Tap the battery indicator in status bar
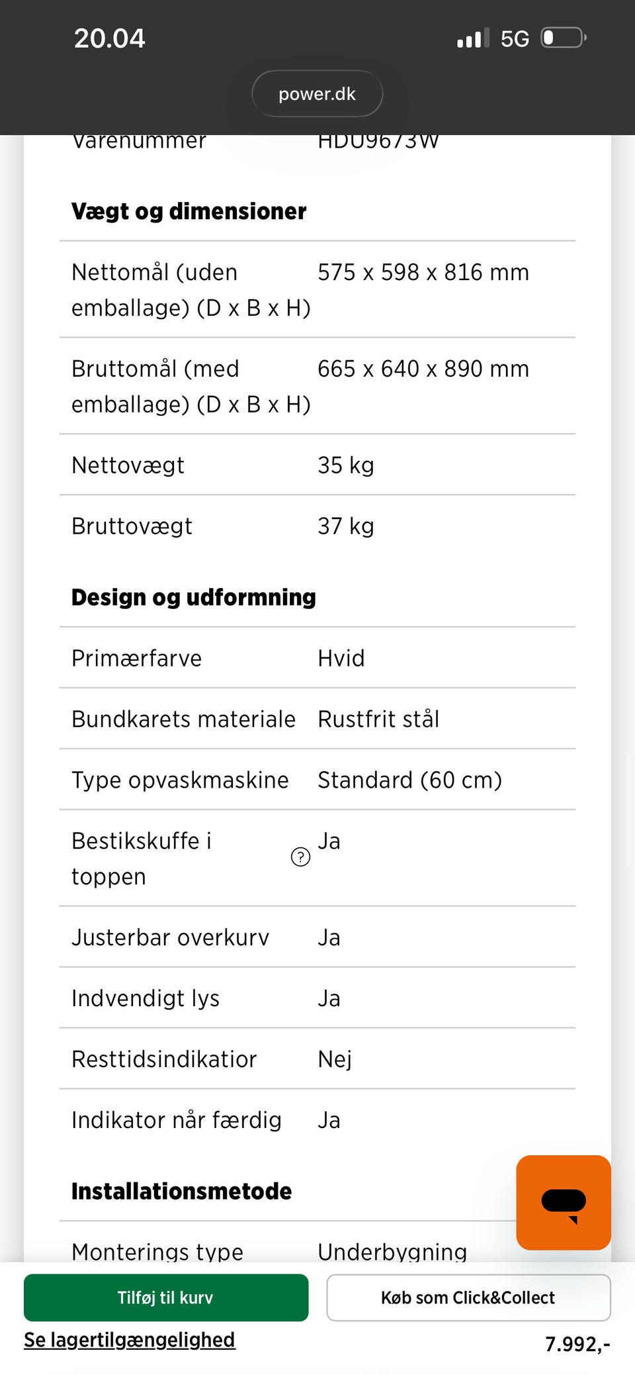Screen dimensions: 635x1375 [564, 38]
